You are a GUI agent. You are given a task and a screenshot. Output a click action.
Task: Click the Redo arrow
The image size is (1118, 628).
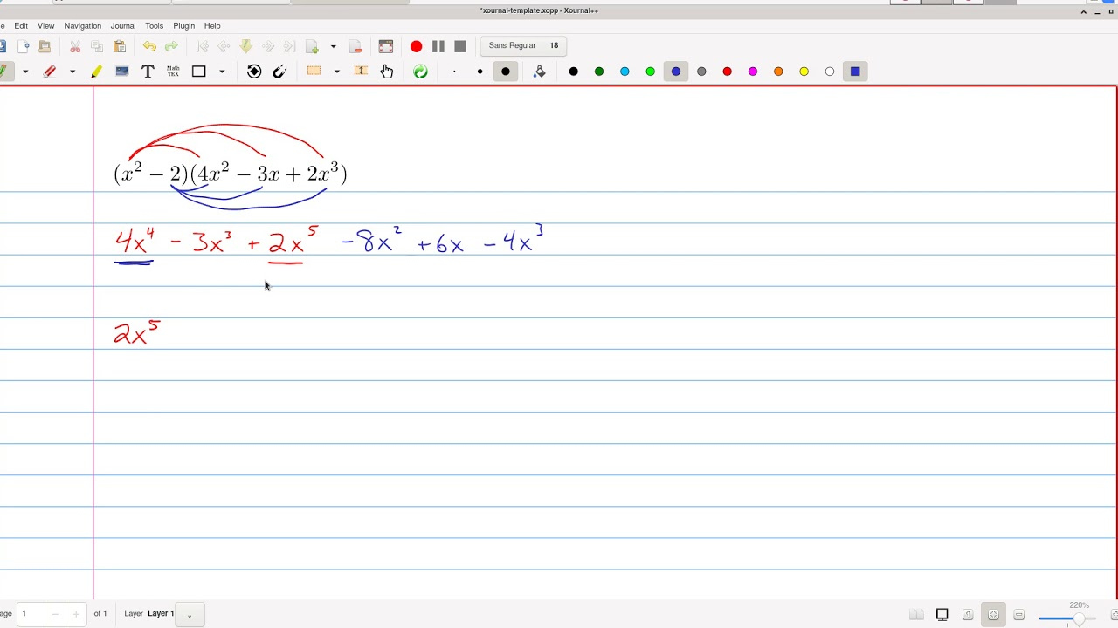(x=171, y=46)
